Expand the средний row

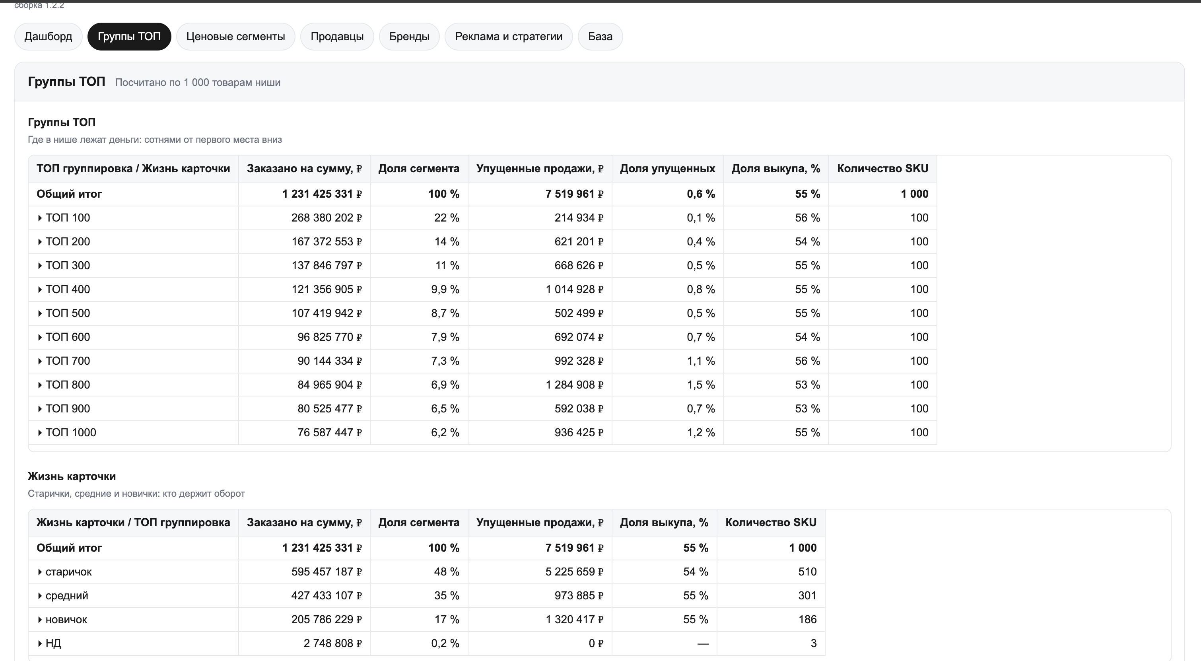40,596
